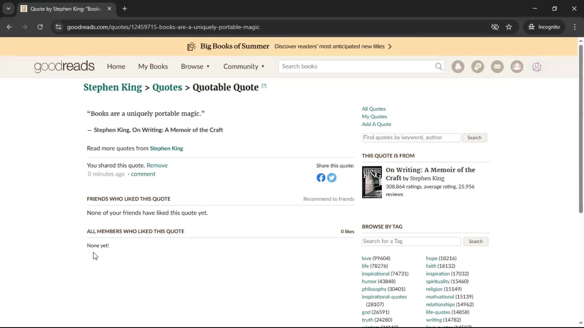Browse the motivational tag
The image size is (584, 328).
[440, 297]
